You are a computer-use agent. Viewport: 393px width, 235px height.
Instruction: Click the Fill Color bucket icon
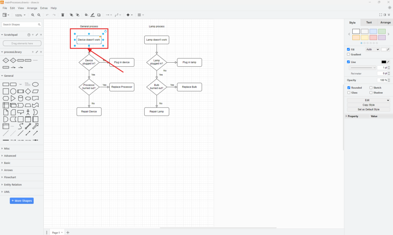pyautogui.click(x=86, y=15)
